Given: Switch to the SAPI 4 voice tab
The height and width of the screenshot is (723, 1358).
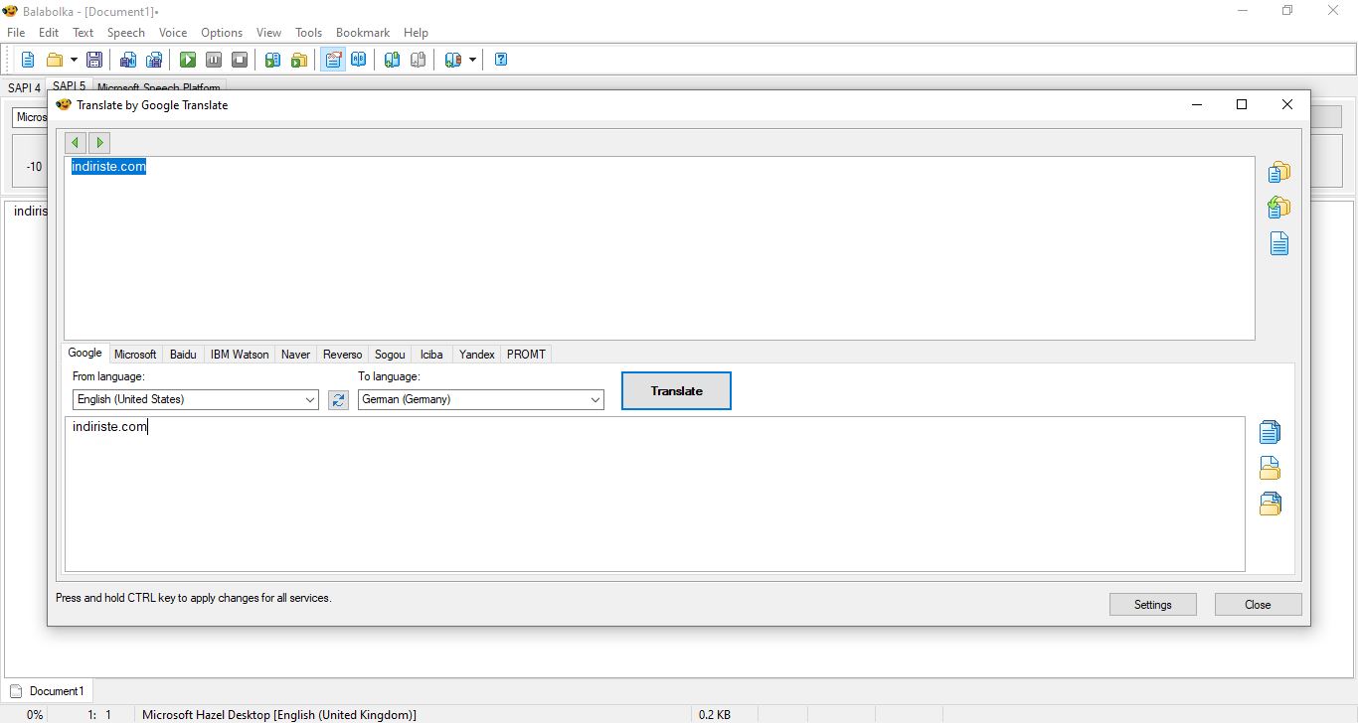Looking at the screenshot, I should tap(25, 87).
